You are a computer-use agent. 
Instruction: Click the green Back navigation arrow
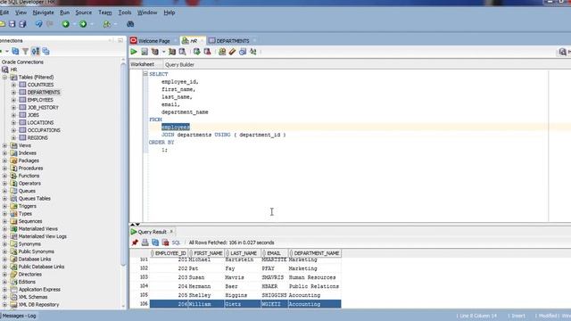pos(65,24)
